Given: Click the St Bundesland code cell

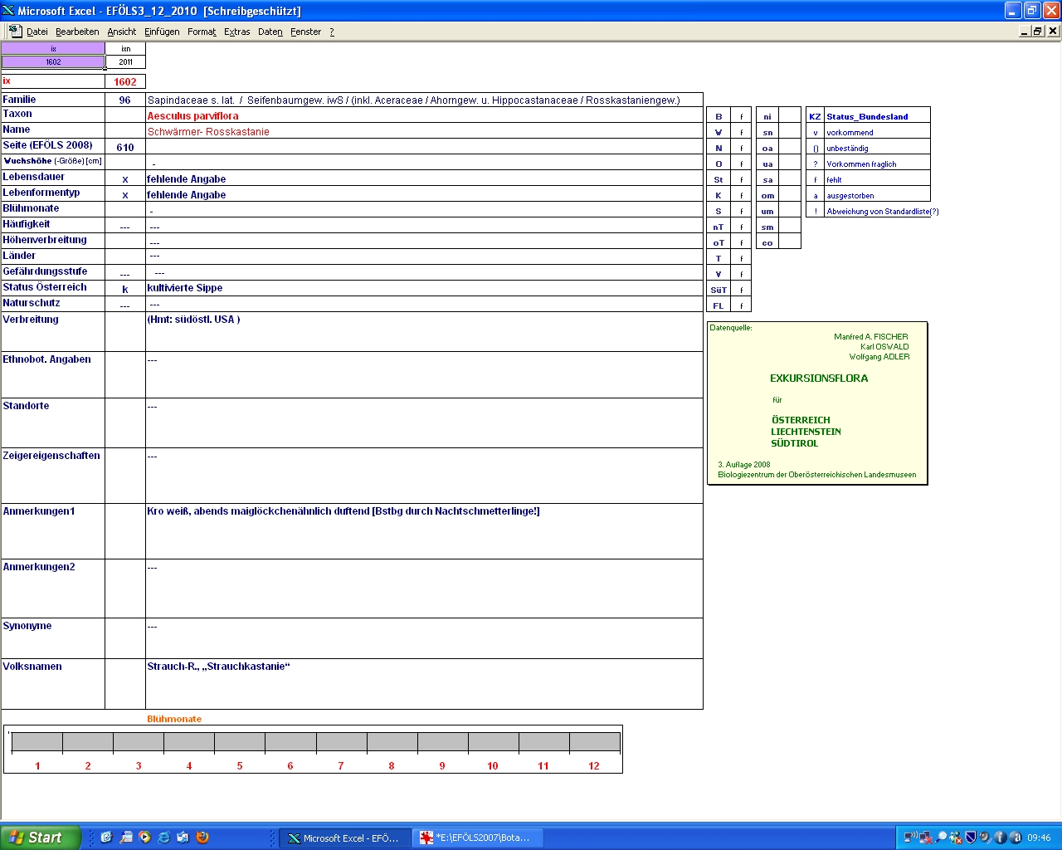Looking at the screenshot, I should pos(719,179).
